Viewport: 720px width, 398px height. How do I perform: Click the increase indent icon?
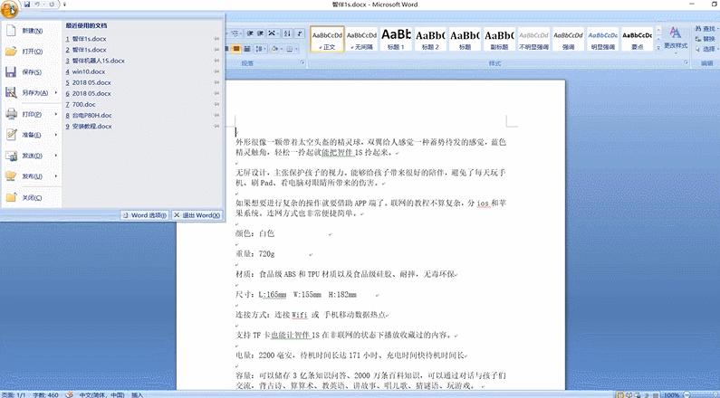click(260, 33)
